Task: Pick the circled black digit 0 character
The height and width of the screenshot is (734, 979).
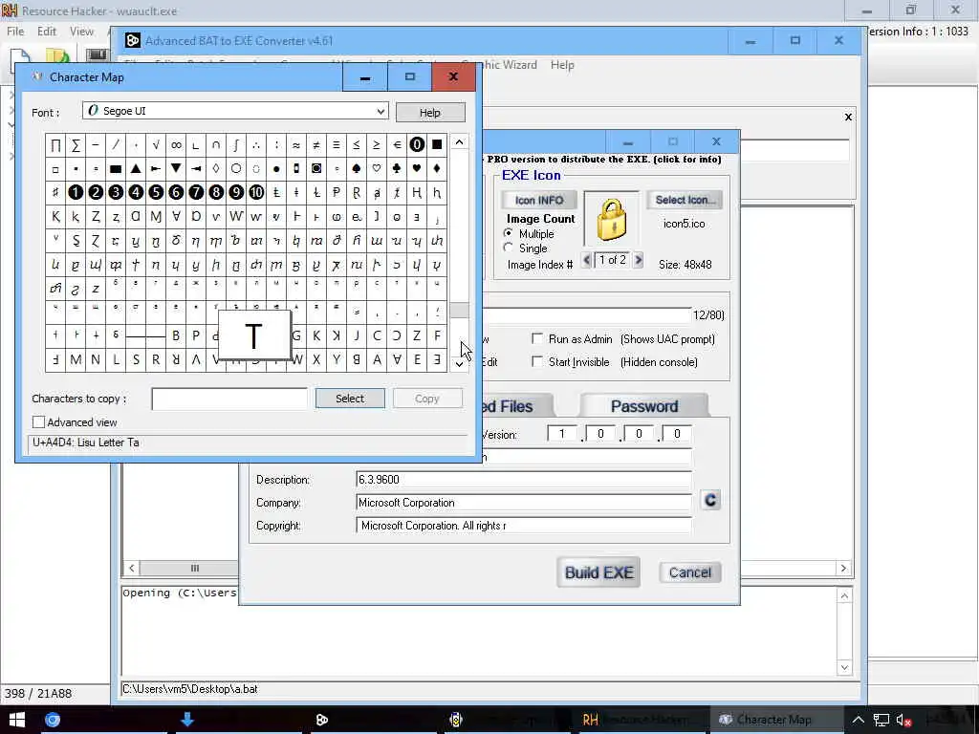Action: (417, 145)
